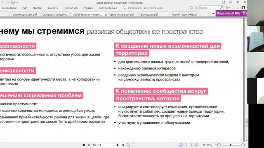Go to the first page
This screenshot has height=148, width=264.
tap(84, 145)
